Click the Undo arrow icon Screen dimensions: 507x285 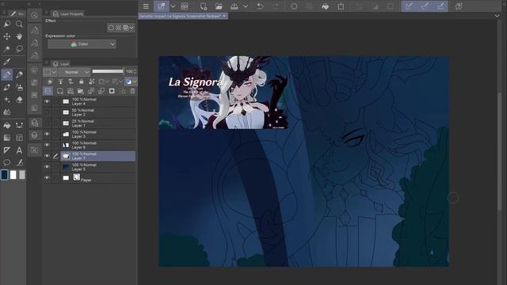coord(260,6)
